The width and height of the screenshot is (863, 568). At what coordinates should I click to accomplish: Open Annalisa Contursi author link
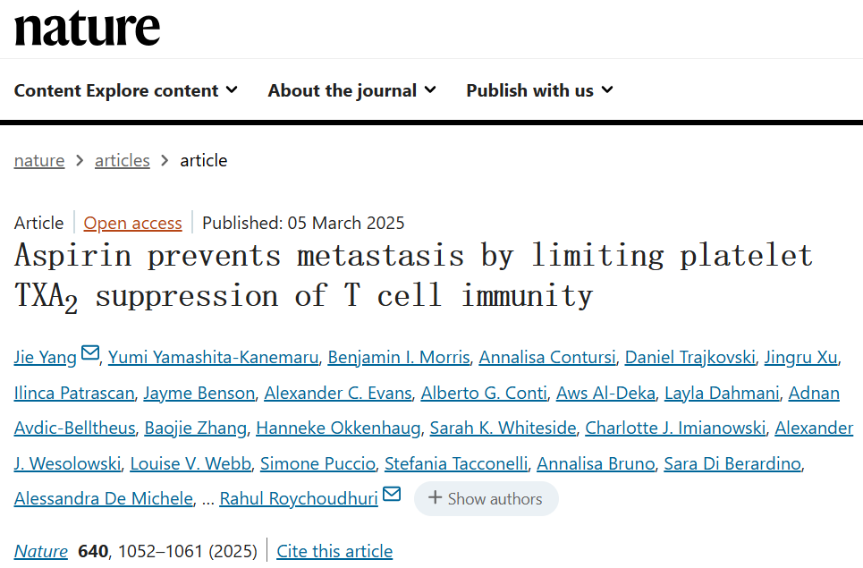[547, 358]
